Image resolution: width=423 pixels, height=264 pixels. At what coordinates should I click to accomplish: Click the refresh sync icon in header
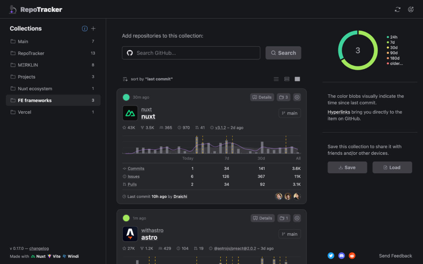point(398,10)
